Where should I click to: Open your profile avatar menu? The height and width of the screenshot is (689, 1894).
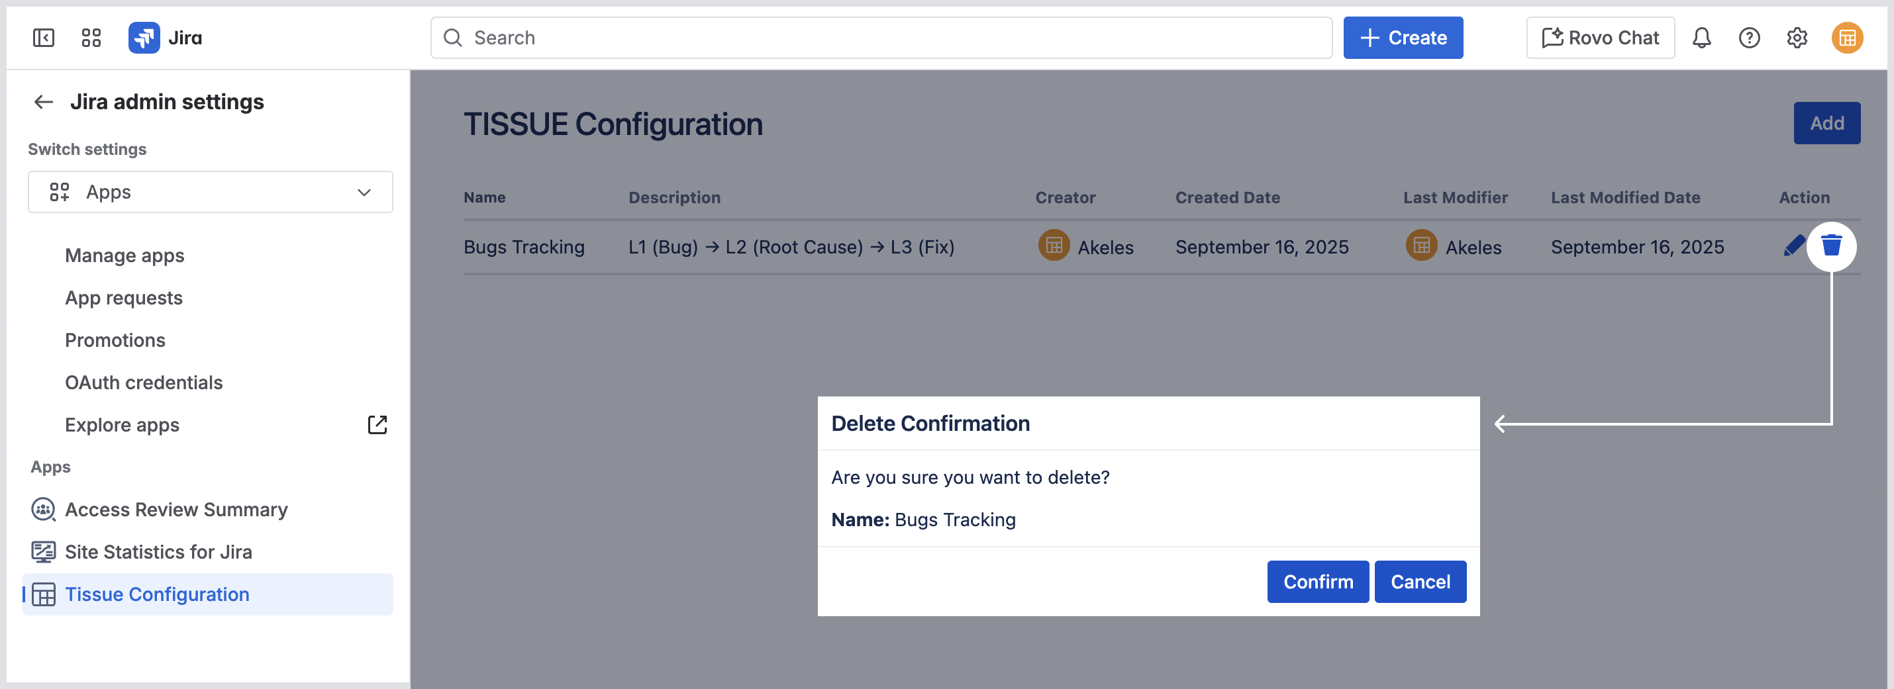[1848, 38]
